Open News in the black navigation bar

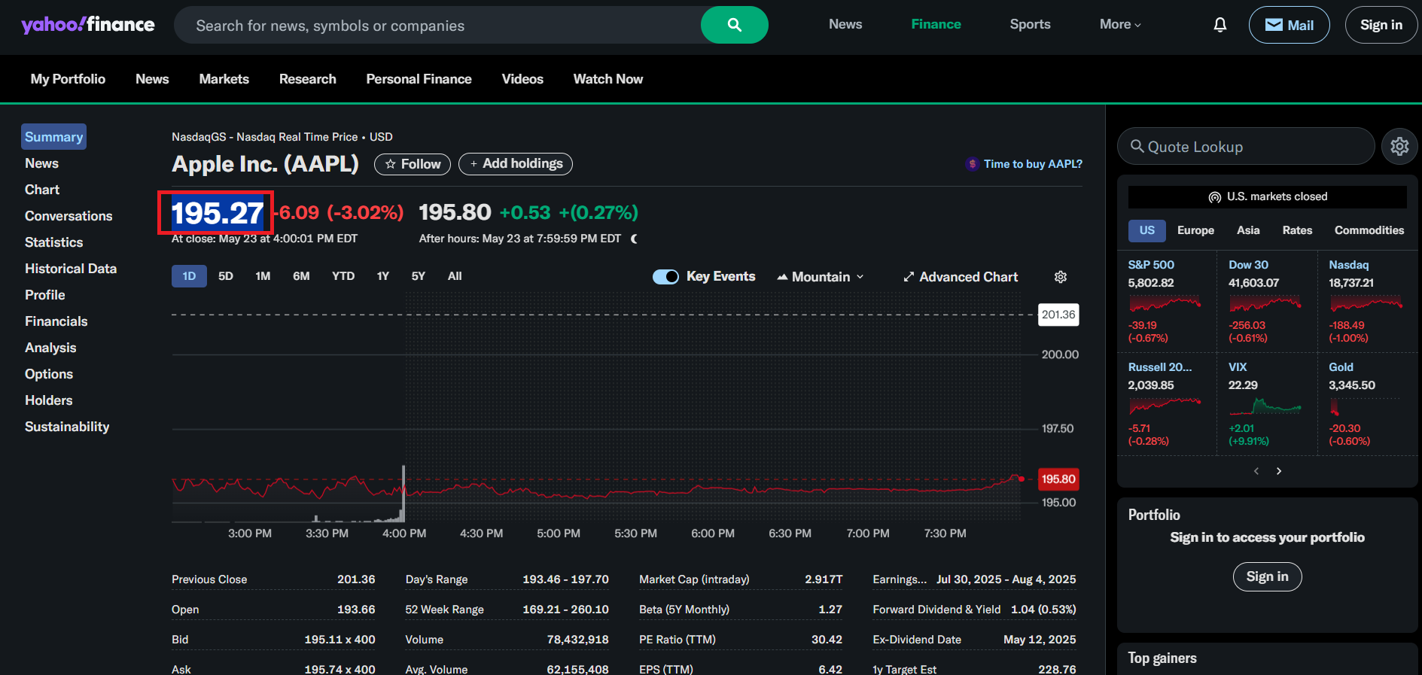click(x=152, y=79)
